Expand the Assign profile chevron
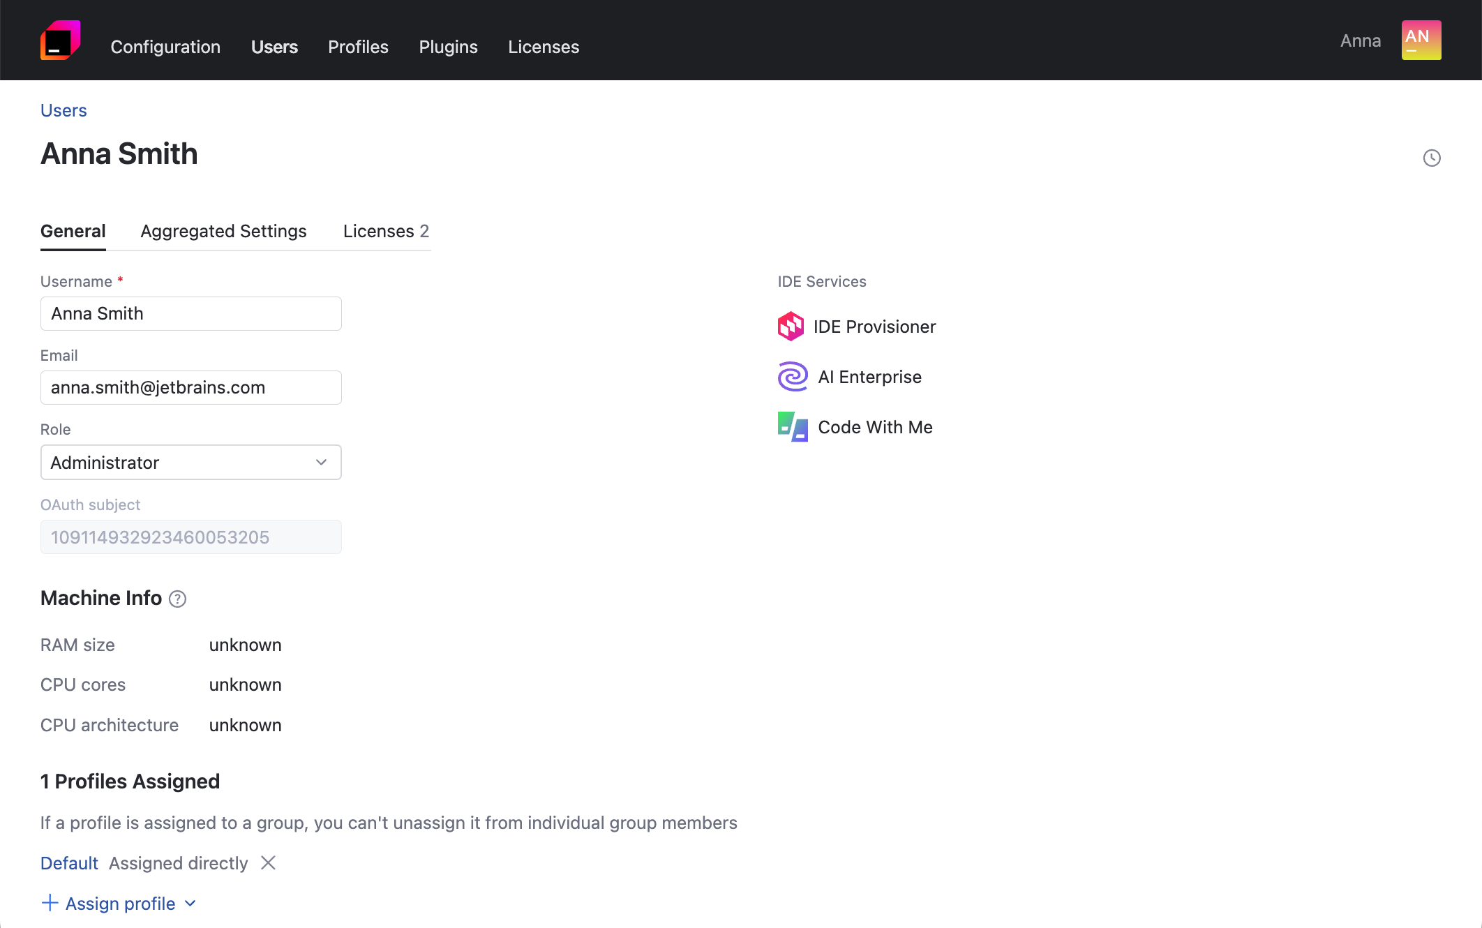The image size is (1482, 928). pos(189,903)
